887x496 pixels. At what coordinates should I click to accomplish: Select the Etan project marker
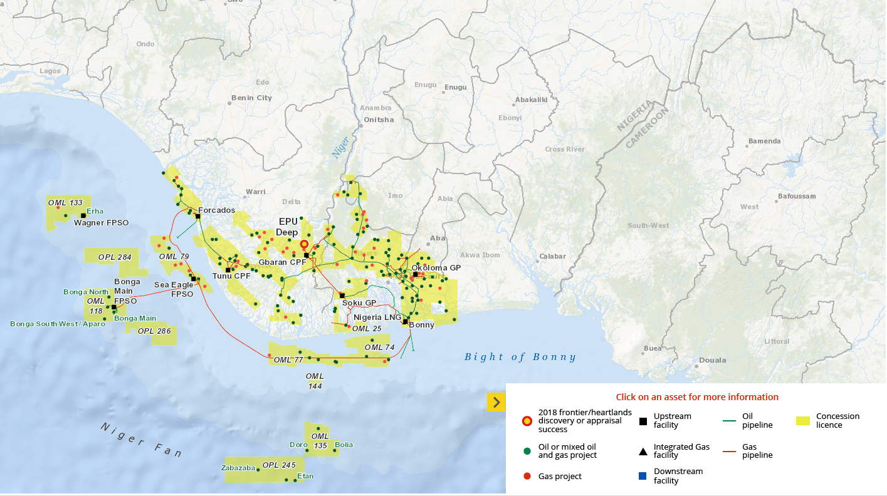(295, 481)
